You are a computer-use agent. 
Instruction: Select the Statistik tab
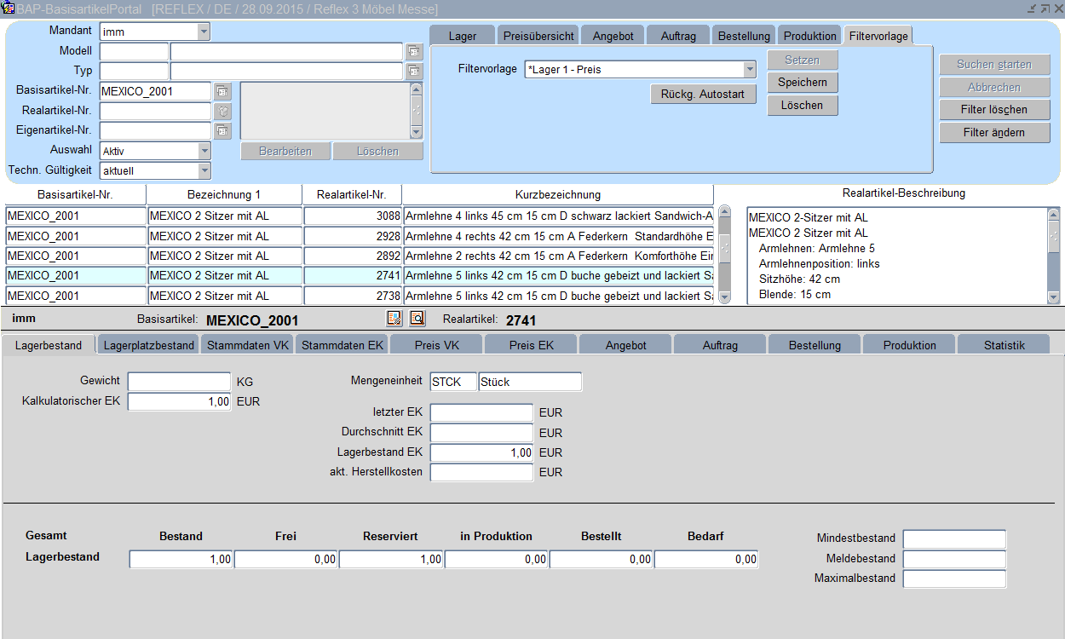click(1004, 345)
